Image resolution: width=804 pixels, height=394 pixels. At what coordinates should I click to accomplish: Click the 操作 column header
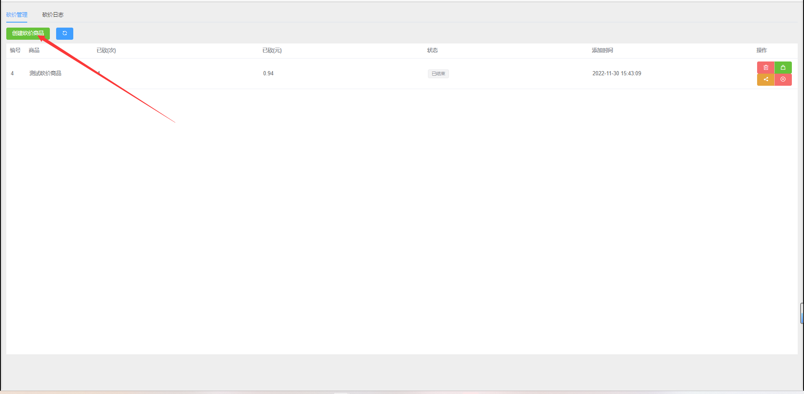761,50
